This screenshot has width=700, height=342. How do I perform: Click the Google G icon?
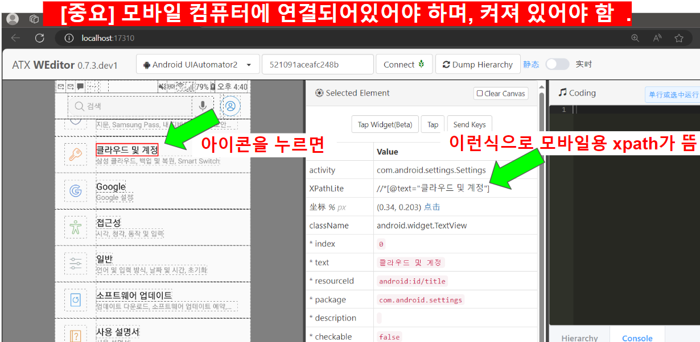(x=76, y=191)
